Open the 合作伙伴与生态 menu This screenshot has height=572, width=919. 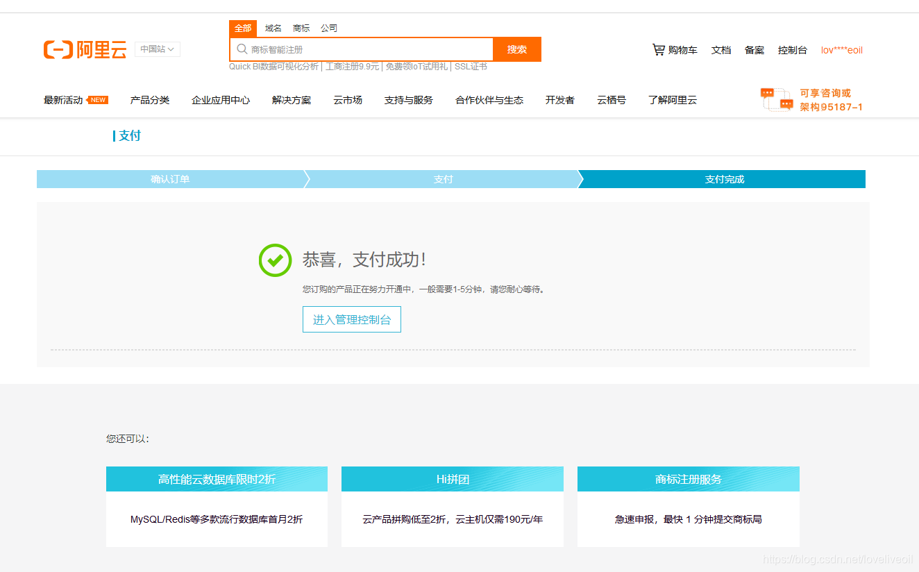pyautogui.click(x=489, y=100)
